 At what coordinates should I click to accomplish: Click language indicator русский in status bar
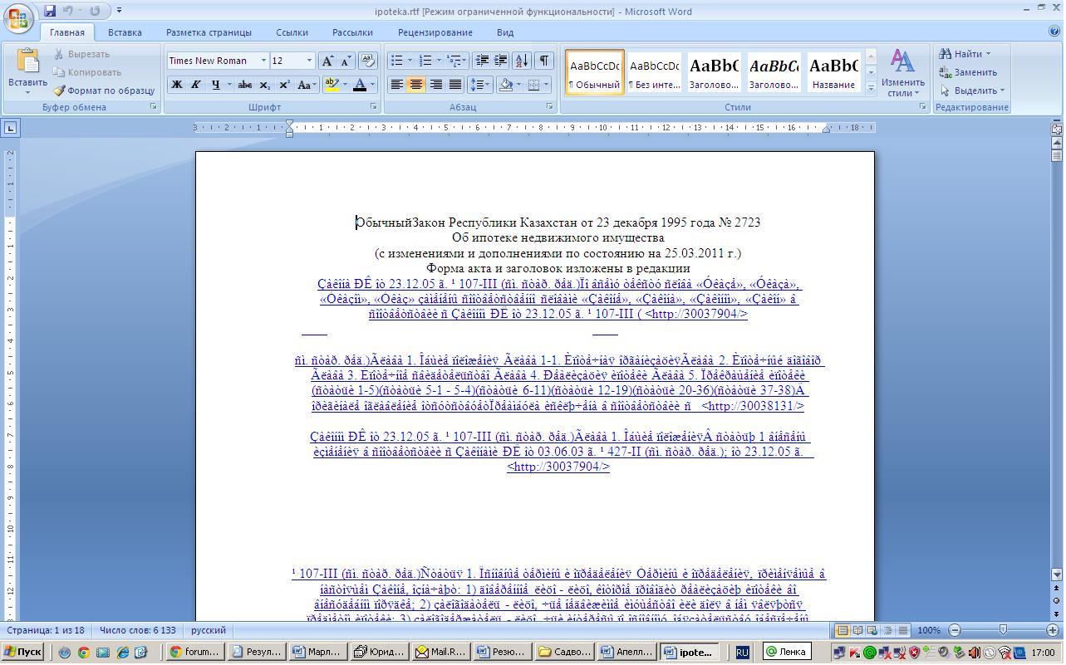click(x=209, y=630)
